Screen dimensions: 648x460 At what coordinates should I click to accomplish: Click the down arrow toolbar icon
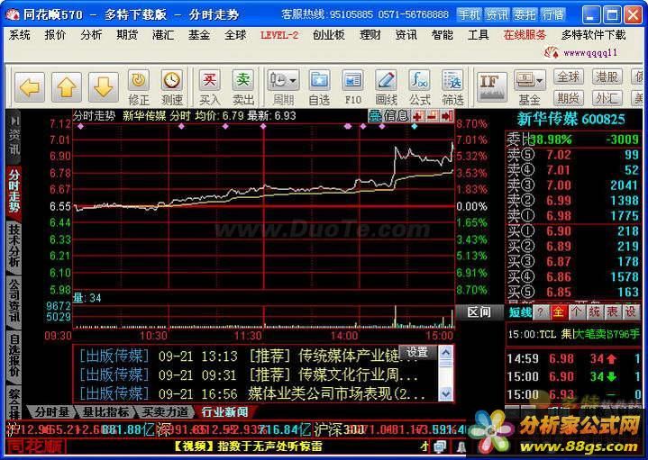point(103,87)
